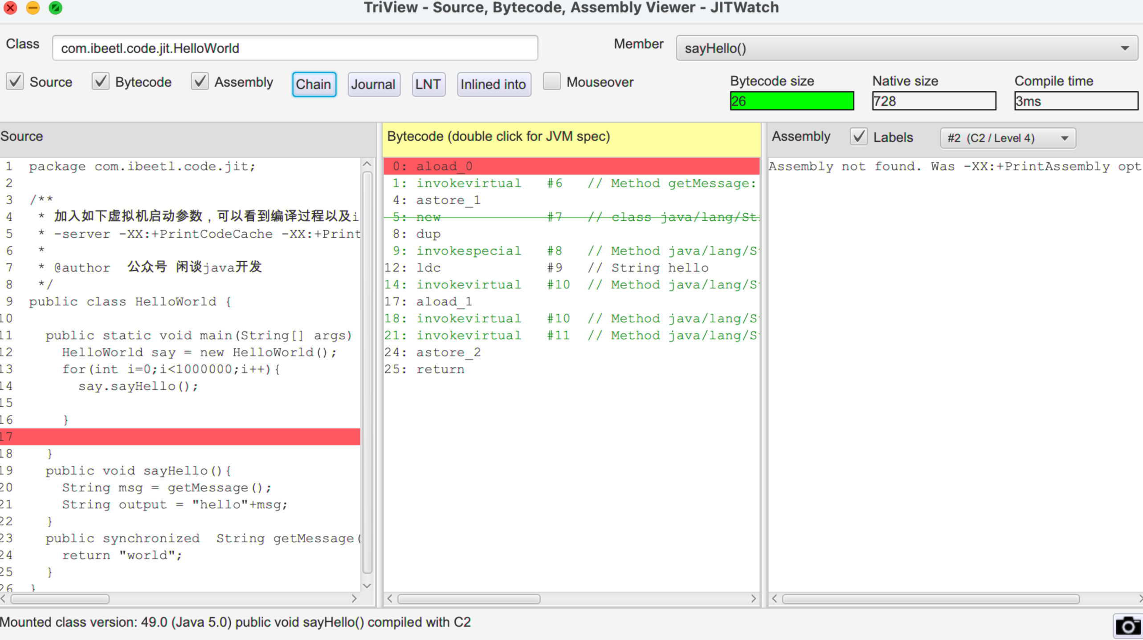Select bytecode line 12: ldc #9
This screenshot has height=640, width=1143.
tap(571, 267)
